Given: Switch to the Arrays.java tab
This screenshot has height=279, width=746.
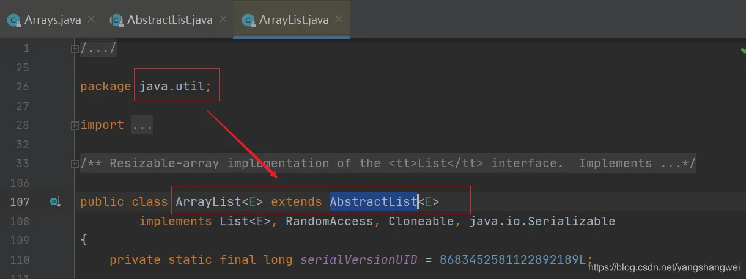Looking at the screenshot, I should (52, 20).
